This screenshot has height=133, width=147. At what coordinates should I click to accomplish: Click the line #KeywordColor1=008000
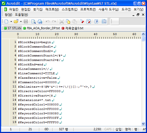pyautogui.click(x=38, y=105)
